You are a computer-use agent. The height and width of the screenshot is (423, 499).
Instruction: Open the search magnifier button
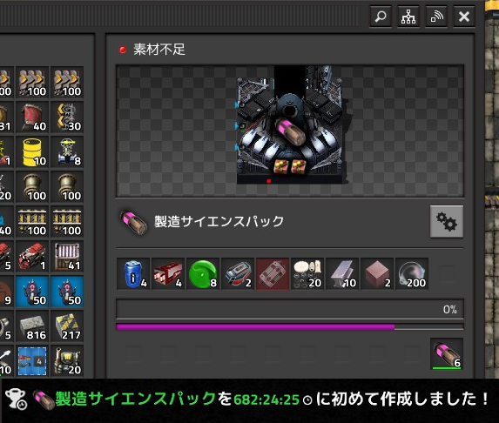pos(381,17)
